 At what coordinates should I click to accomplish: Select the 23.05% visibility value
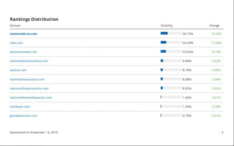click(188, 52)
